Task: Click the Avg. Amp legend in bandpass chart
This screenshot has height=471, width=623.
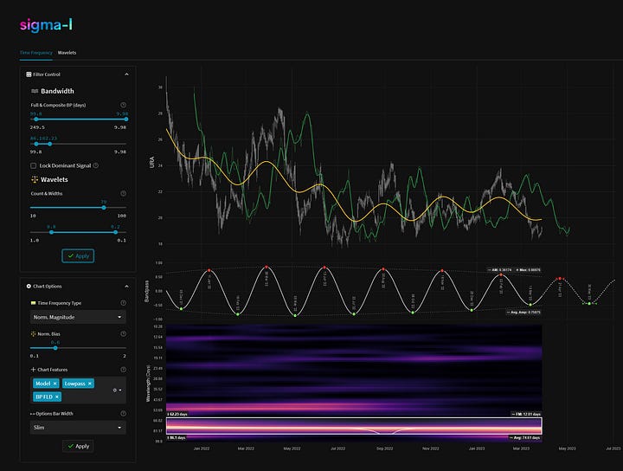Action: (x=523, y=313)
